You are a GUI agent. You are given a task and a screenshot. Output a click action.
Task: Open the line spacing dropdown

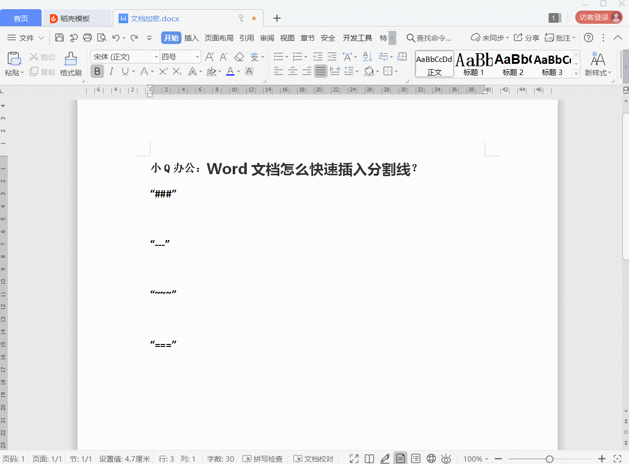point(357,72)
